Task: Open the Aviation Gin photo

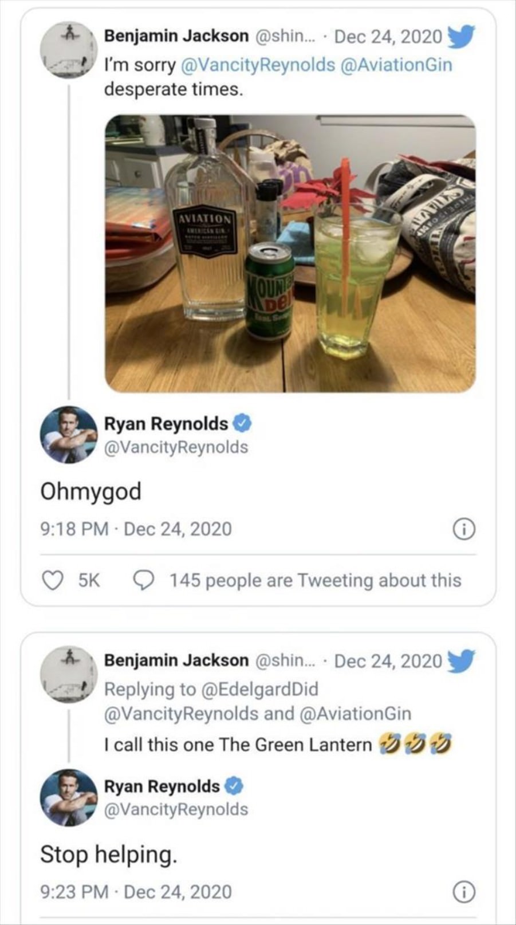Action: (x=290, y=253)
